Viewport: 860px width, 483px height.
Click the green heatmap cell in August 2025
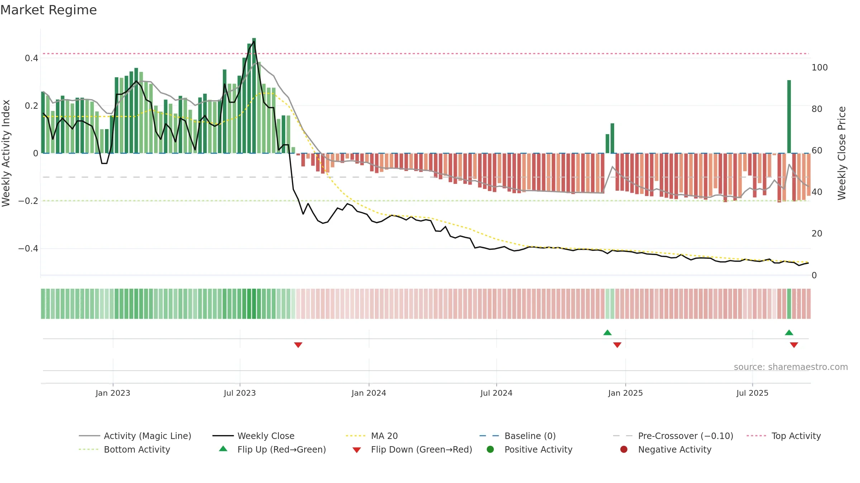(x=789, y=304)
